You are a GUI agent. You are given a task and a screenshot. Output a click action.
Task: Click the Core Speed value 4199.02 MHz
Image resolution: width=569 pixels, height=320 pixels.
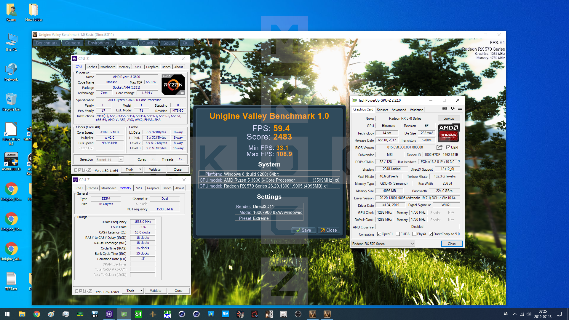[x=110, y=132]
